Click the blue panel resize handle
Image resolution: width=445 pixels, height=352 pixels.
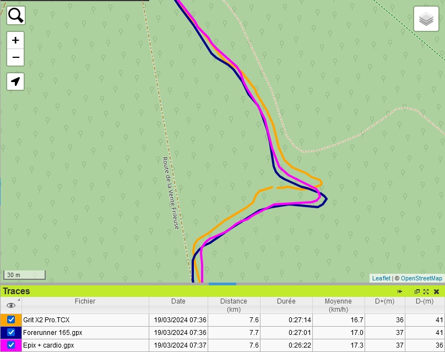click(x=223, y=284)
